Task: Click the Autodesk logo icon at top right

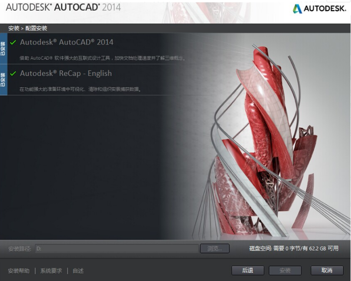Action: point(297,9)
